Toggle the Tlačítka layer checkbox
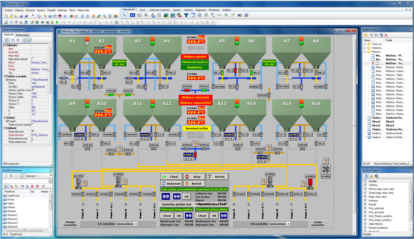 [365, 185]
